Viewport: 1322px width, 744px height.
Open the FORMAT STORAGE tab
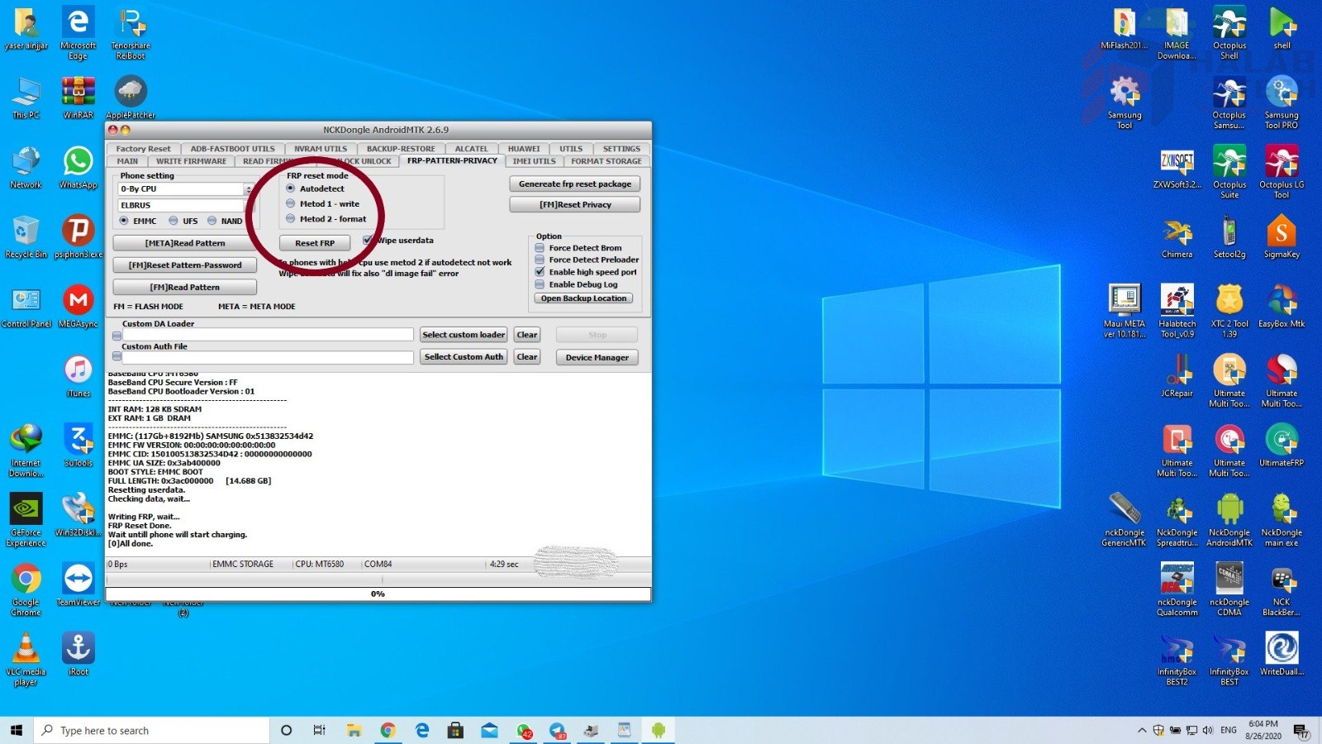click(606, 161)
